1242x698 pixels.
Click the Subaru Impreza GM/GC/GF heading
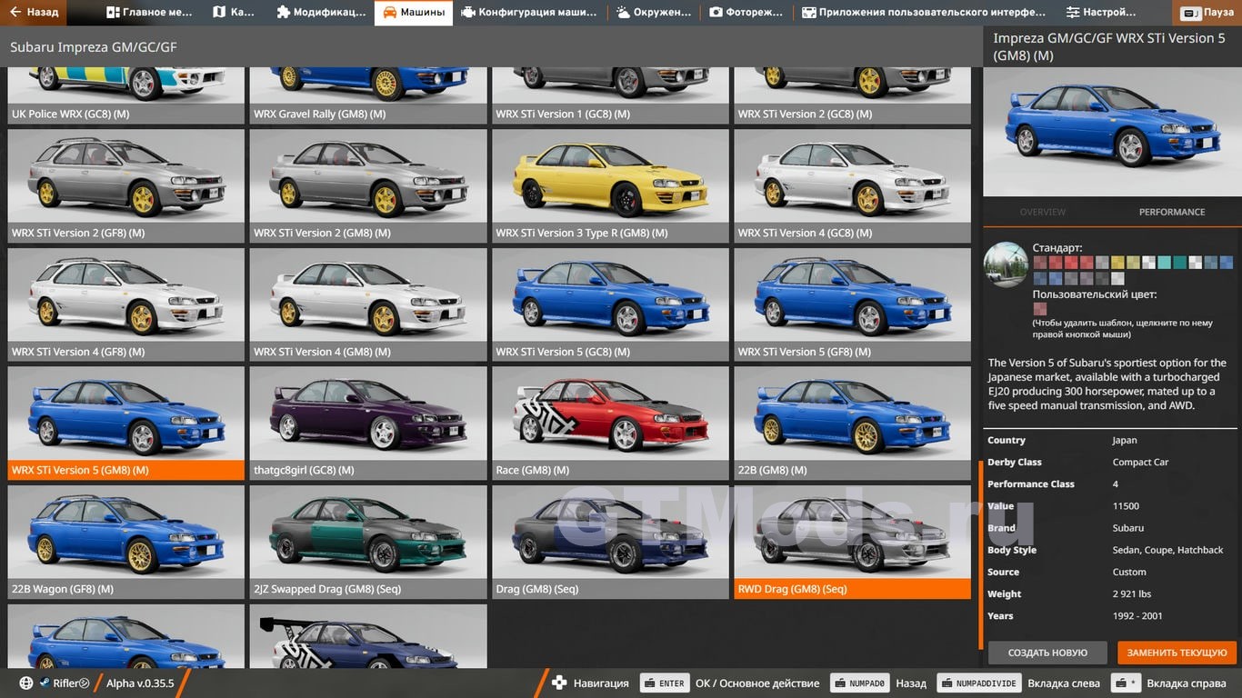93,47
